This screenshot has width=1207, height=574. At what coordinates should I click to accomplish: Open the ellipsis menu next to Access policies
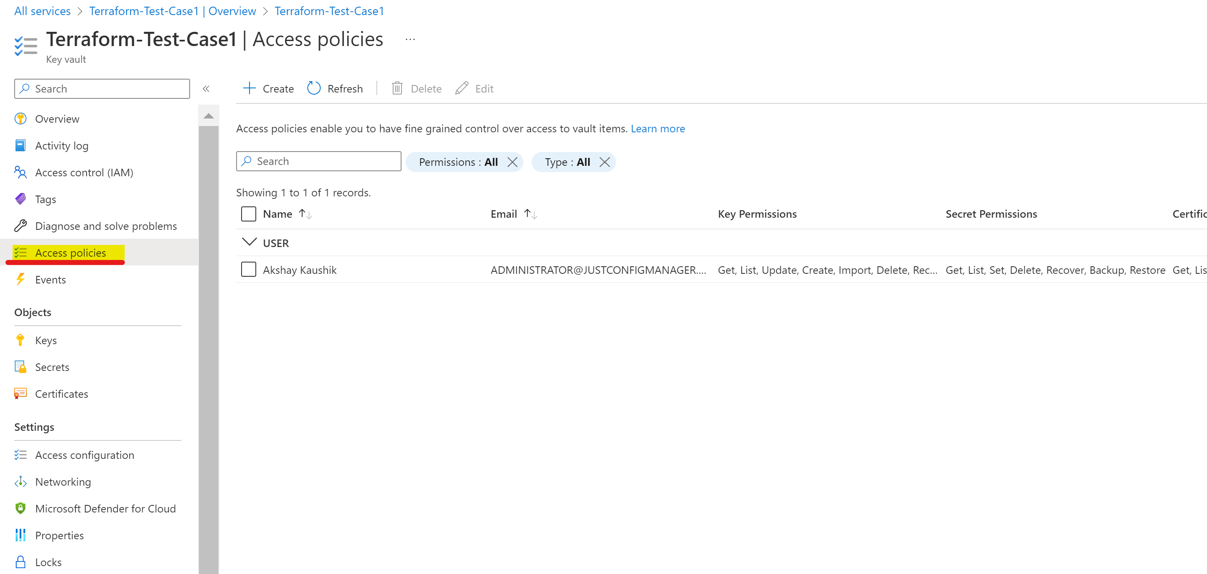click(x=410, y=39)
